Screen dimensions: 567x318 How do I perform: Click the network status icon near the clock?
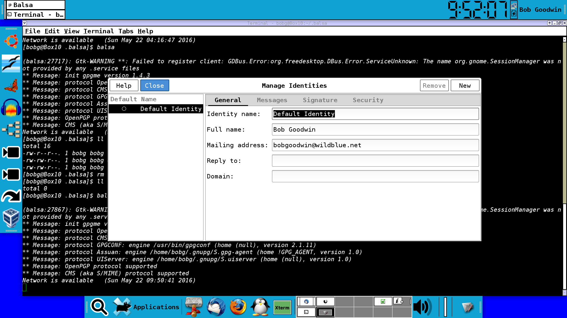pos(514,6)
